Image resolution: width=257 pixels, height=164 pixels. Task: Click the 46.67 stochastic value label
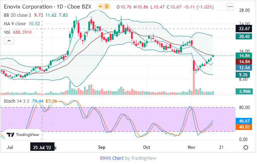[244, 121]
